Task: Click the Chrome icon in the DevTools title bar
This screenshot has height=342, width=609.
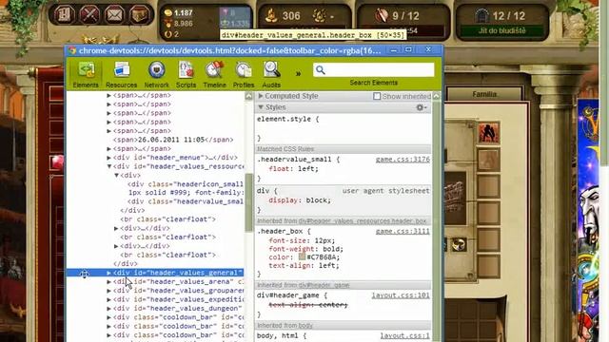Action: (x=72, y=50)
